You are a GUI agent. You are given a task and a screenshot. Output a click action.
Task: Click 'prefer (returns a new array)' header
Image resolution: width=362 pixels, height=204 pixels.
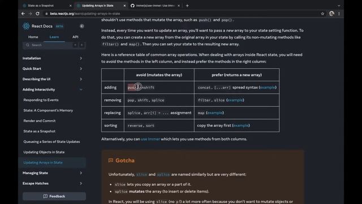(236, 75)
